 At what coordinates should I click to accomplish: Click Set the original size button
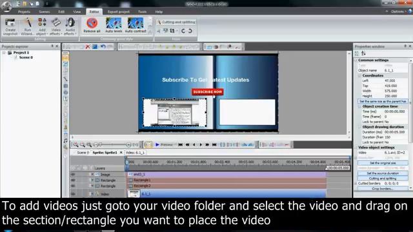[x=383, y=163]
